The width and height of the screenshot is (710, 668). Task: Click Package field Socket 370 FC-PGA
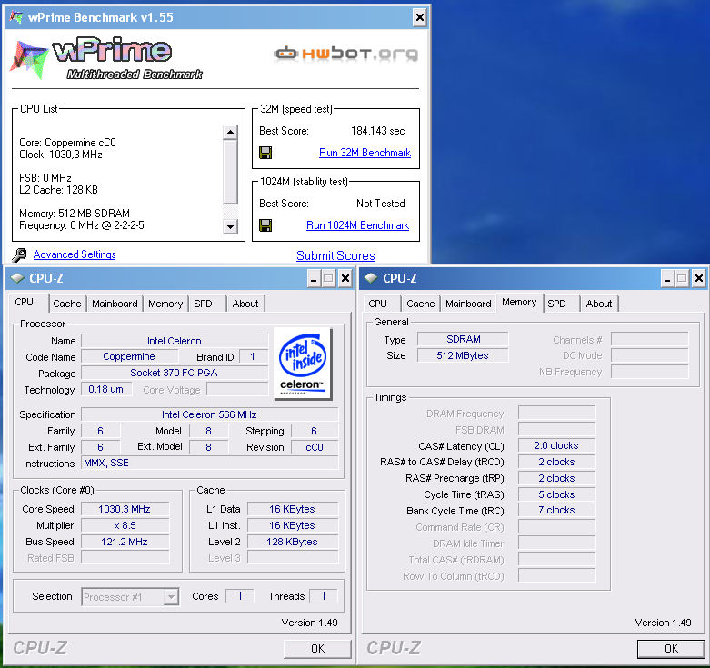pos(175,373)
